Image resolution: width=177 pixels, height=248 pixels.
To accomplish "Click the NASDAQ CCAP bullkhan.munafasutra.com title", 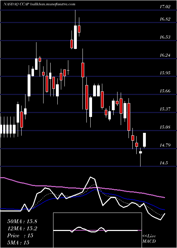I will tap(39, 4).
